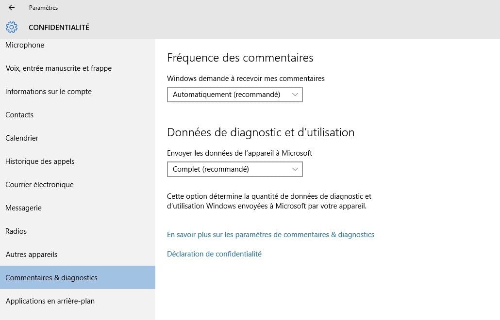Click the Confidentialité gear icon
This screenshot has width=500, height=320.
click(x=12, y=27)
